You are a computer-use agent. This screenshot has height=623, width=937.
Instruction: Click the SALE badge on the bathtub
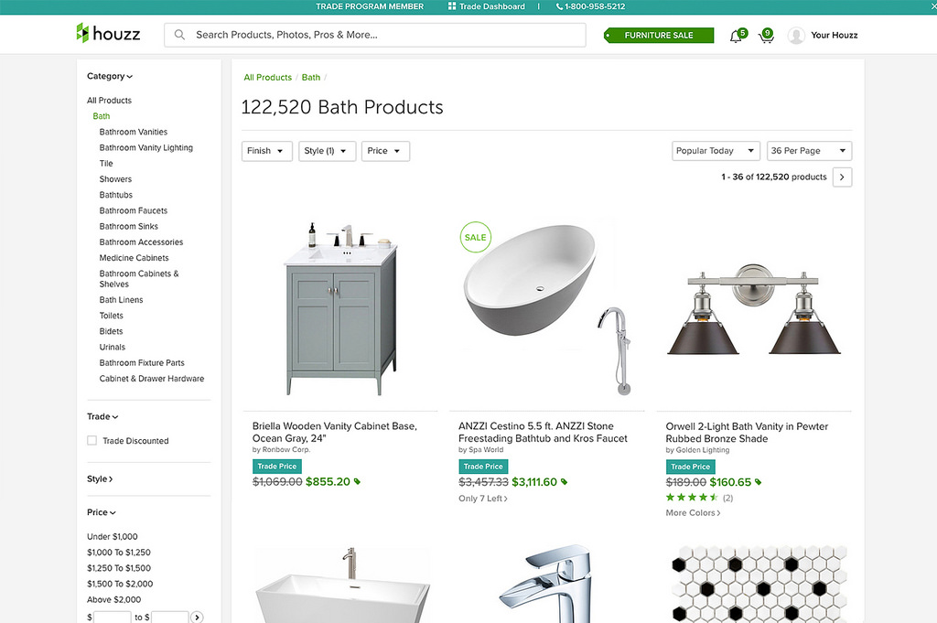click(475, 237)
